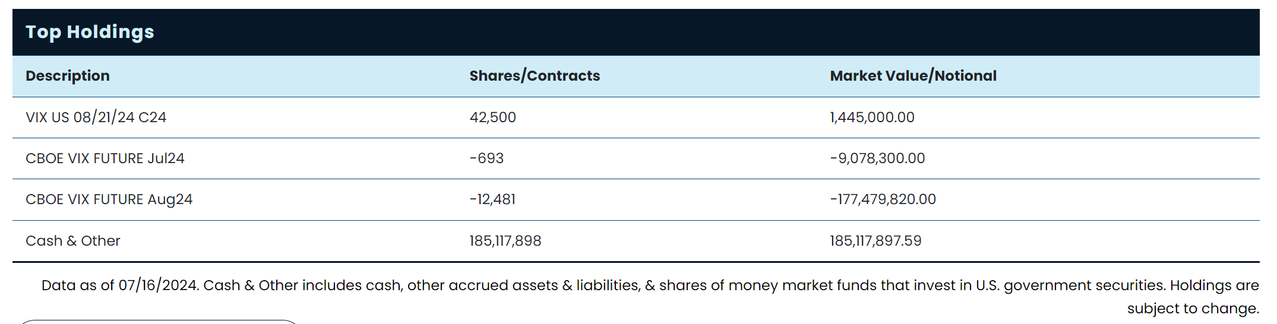Click the -9,078,300.00 notional value
Viewport: 1277px width, 324px height.
pyautogui.click(x=877, y=158)
